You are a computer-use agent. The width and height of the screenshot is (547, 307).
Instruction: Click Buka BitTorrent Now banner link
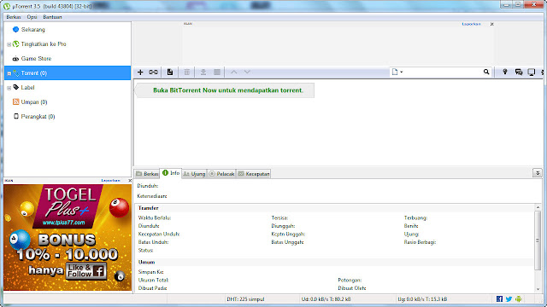click(228, 90)
